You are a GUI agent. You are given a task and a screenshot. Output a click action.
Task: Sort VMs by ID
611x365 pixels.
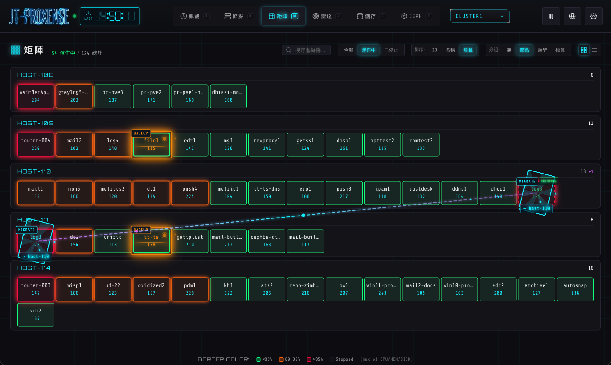point(435,50)
